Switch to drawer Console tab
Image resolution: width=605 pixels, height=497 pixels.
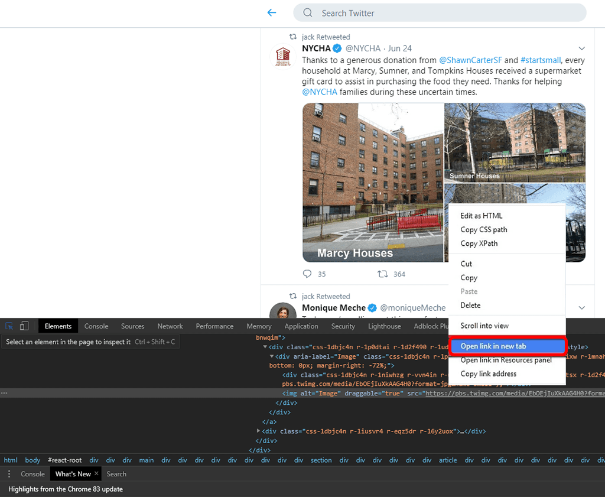(32, 474)
